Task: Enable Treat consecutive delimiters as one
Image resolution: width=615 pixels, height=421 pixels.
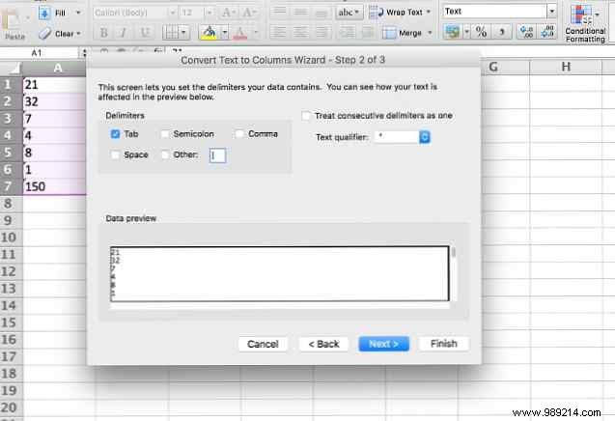Action: (306, 116)
